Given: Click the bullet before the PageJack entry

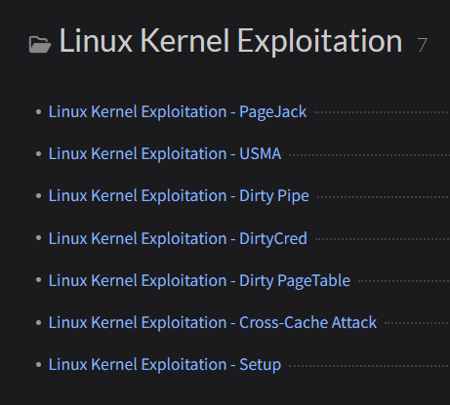Looking at the screenshot, I should [x=38, y=112].
